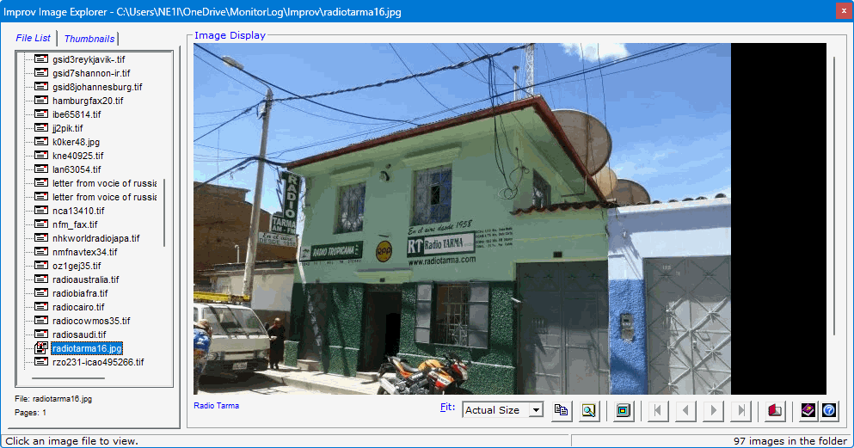Image resolution: width=854 pixels, height=448 pixels.
Task: Click the copy image to clipboard icon
Action: [561, 410]
